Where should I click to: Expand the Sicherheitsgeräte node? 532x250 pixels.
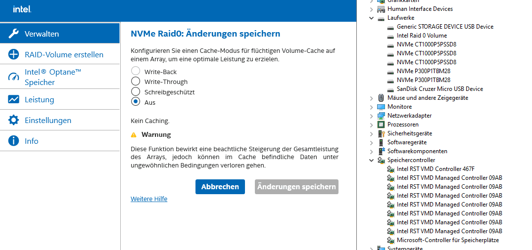tap(372, 133)
